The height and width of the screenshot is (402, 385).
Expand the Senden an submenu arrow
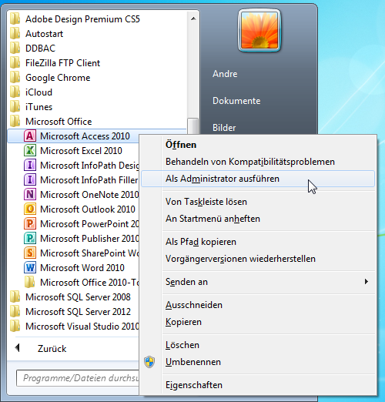click(x=367, y=282)
